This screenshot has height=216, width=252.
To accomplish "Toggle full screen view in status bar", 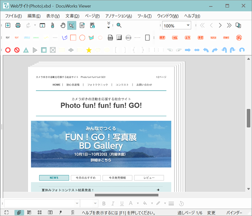I will (x=6, y=213).
